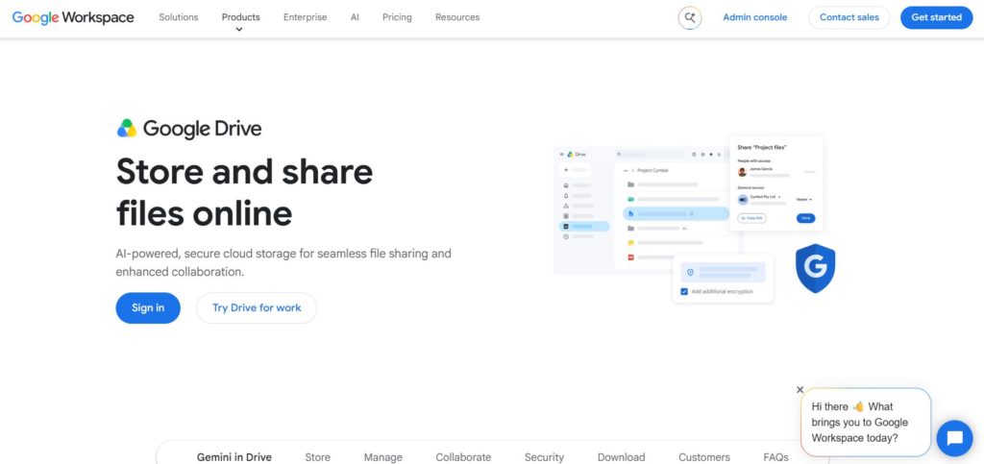The height and width of the screenshot is (464, 984).
Task: Click the Google Workspace logo
Action: pos(73,17)
